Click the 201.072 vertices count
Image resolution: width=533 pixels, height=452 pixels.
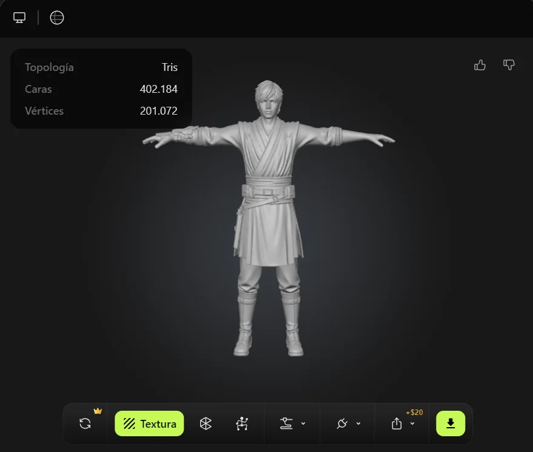coord(159,111)
